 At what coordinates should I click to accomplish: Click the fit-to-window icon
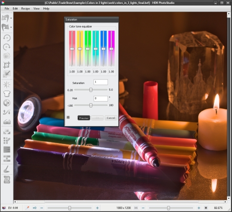[x=206, y=208]
